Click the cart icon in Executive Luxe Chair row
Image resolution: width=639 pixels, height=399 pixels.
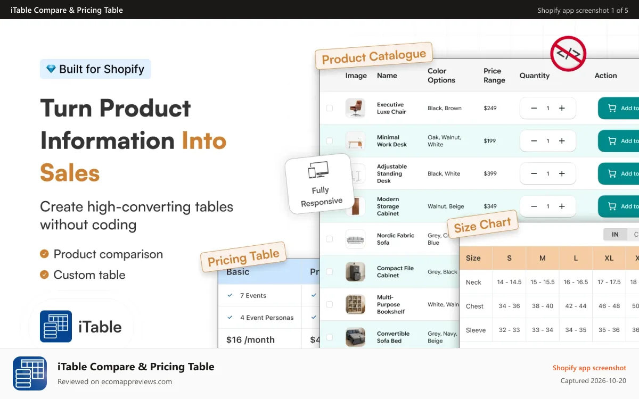(612, 108)
